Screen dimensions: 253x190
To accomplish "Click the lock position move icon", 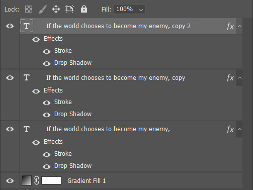I will pyautogui.click(x=56, y=9).
